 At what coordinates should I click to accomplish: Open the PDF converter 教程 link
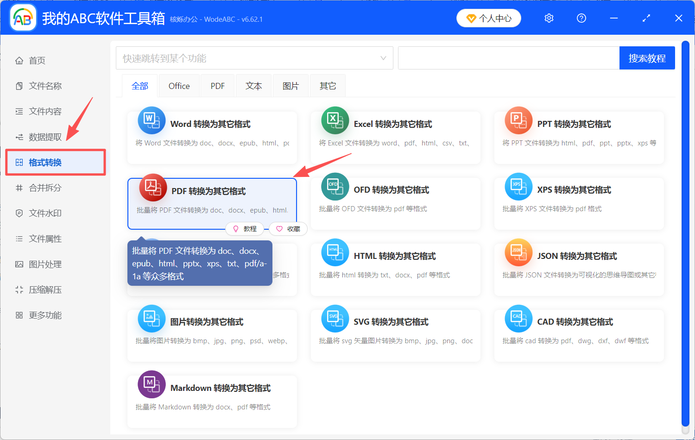coord(245,228)
